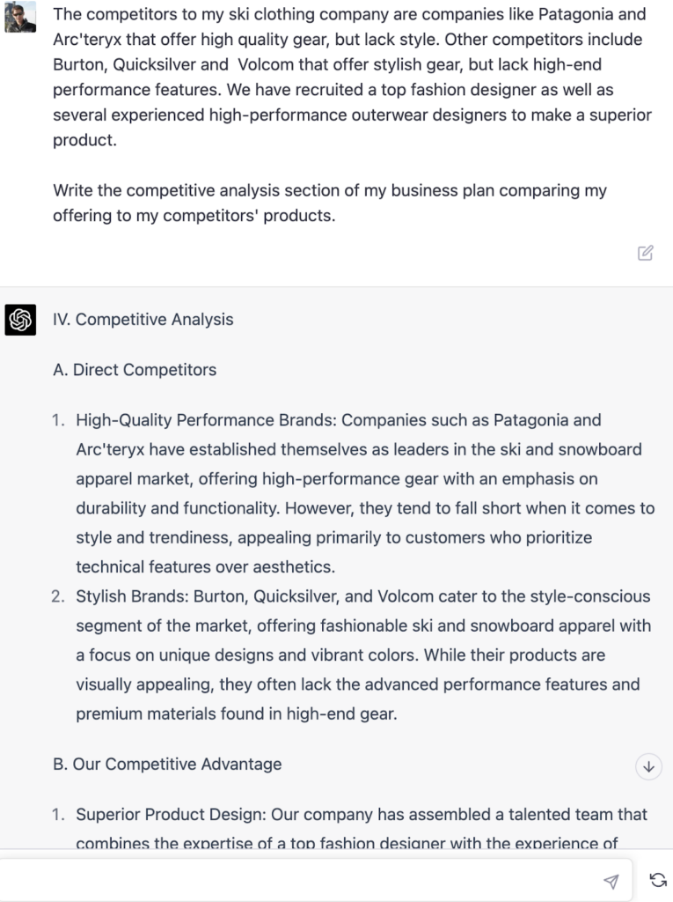The width and height of the screenshot is (673, 902).
Task: Click the ChatGPT logo avatar beside the response
Action: pyautogui.click(x=18, y=319)
